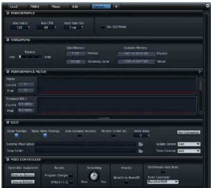Screen dimensions: 211x188
Task: Switch to the MIDI tab
Action: pos(35,6)
